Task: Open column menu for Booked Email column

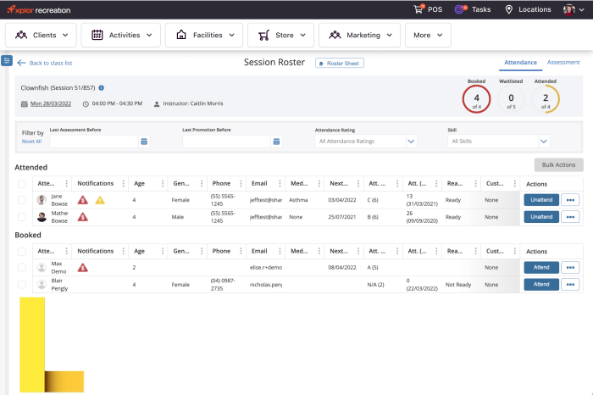Action: tap(280, 251)
